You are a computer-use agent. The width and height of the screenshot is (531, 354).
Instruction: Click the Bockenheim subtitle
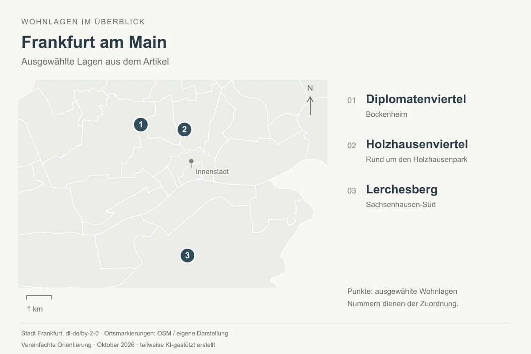(387, 114)
